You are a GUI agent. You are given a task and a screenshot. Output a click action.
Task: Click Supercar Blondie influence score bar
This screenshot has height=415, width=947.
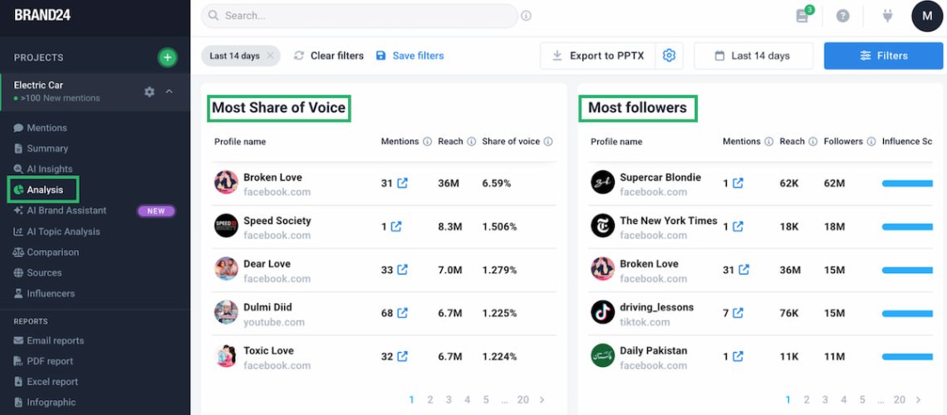coord(907,183)
